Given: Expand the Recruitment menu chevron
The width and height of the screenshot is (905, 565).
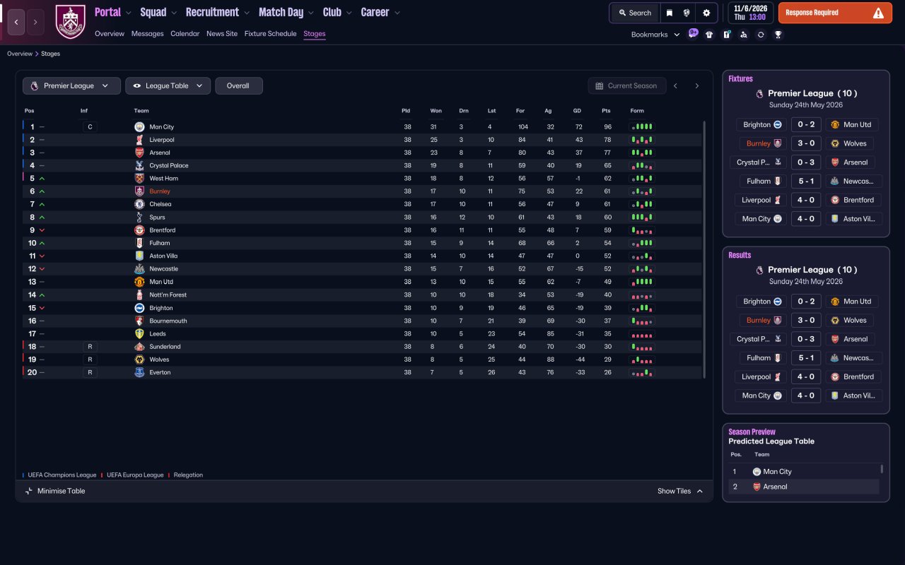Looking at the screenshot, I should pos(246,13).
